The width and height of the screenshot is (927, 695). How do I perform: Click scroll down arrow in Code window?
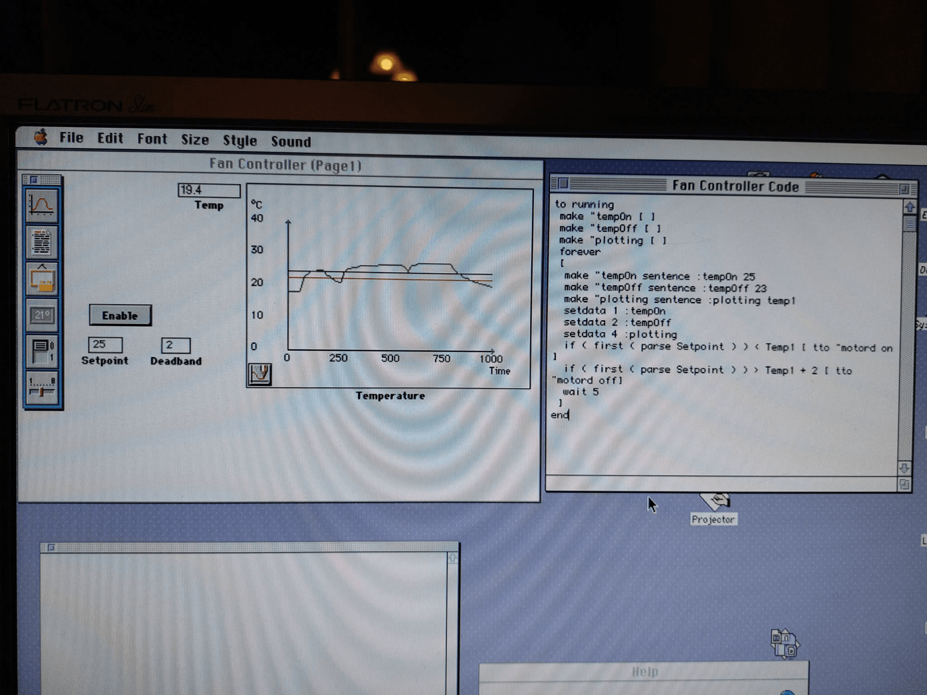[904, 468]
